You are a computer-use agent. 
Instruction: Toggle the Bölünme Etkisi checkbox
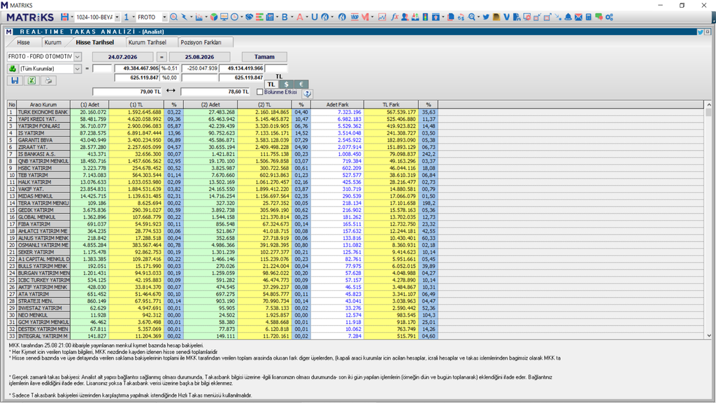click(x=260, y=92)
